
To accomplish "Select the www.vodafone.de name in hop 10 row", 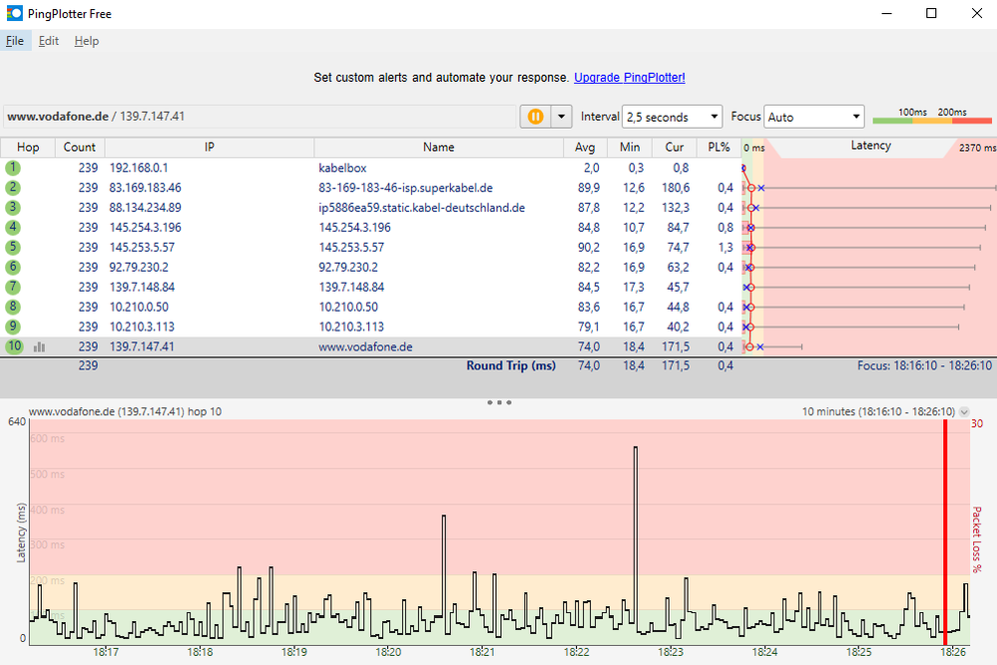I will tap(365, 346).
